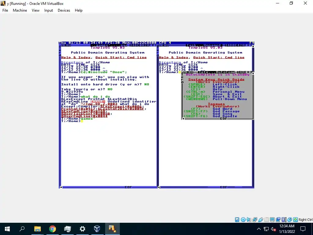Click MENU on the Unnamed task window
This screenshot has height=235, width=313.
(x=164, y=45)
